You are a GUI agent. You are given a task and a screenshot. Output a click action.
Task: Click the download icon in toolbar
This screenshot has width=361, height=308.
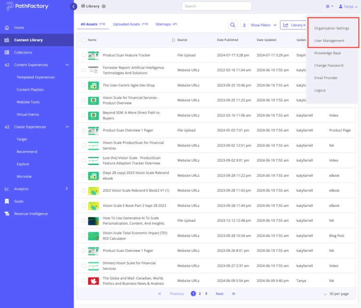pos(244,25)
